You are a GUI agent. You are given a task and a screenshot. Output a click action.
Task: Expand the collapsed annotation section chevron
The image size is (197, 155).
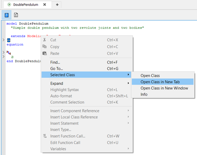4,57
